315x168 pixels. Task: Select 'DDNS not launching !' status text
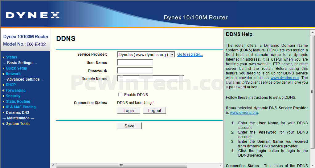tap(135, 103)
